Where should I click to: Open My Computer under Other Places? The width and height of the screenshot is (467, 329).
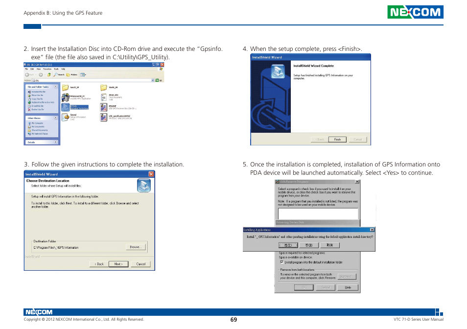[35, 123]
